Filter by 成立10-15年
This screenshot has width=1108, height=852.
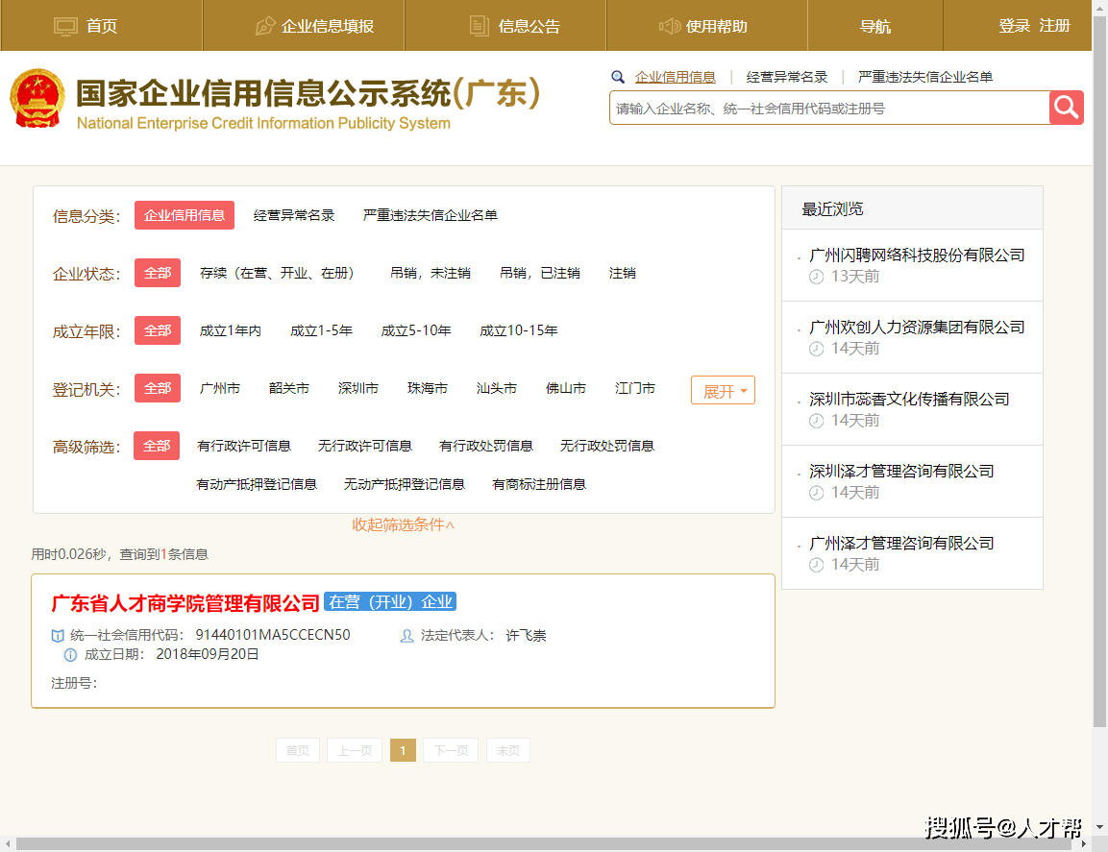tap(519, 330)
